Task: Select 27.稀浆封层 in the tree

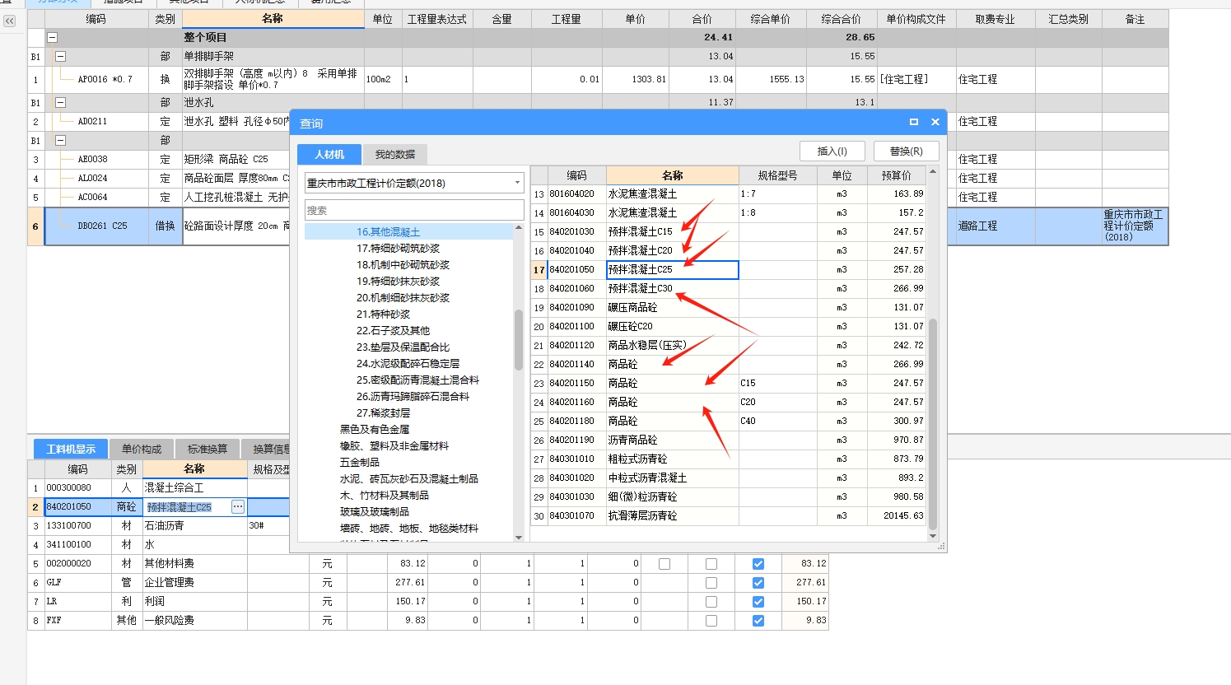Action: (x=383, y=413)
